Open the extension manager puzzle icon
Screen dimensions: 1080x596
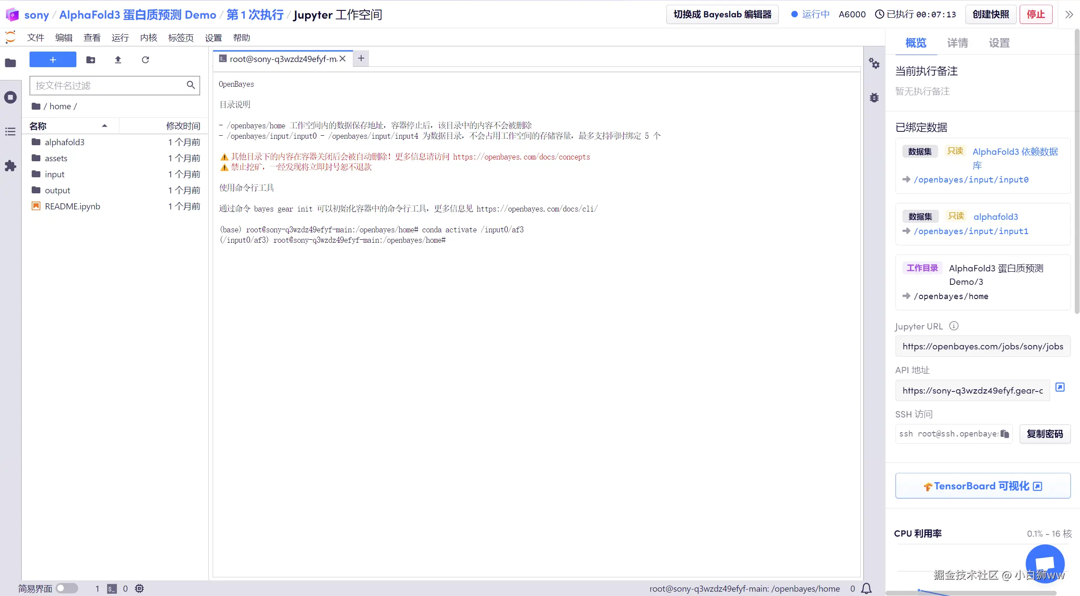(10, 166)
